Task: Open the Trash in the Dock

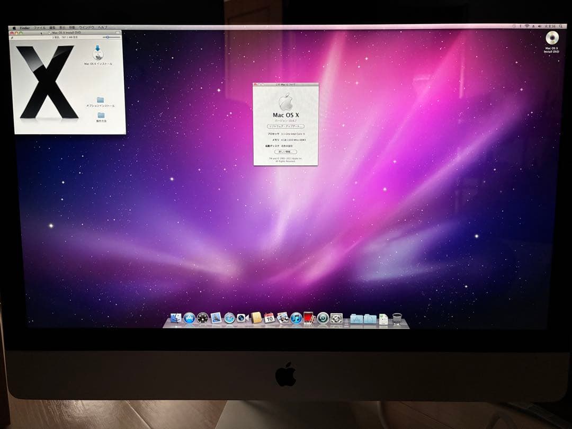Action: click(x=395, y=319)
